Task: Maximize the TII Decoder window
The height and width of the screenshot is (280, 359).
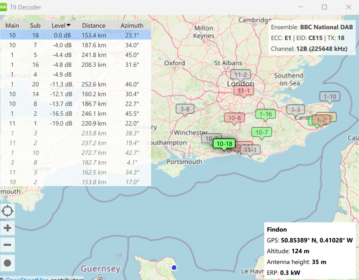Action: coord(324,7)
